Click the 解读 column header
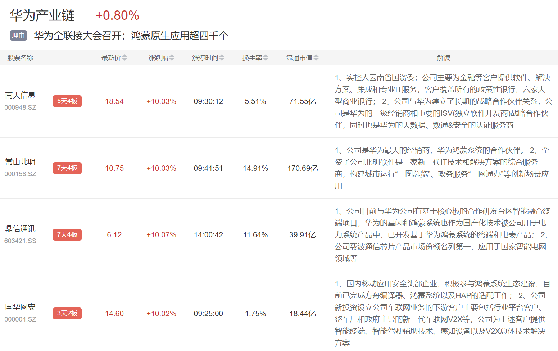The height and width of the screenshot is (351, 558). [444, 58]
